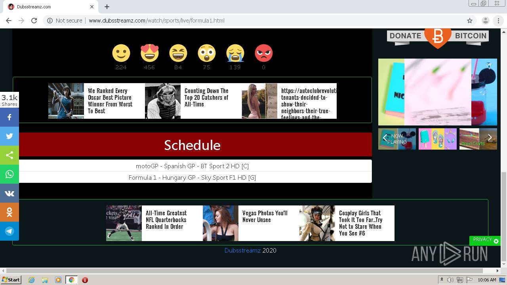
Task: Click the Dubsstreamz footer link
Action: (x=242, y=250)
